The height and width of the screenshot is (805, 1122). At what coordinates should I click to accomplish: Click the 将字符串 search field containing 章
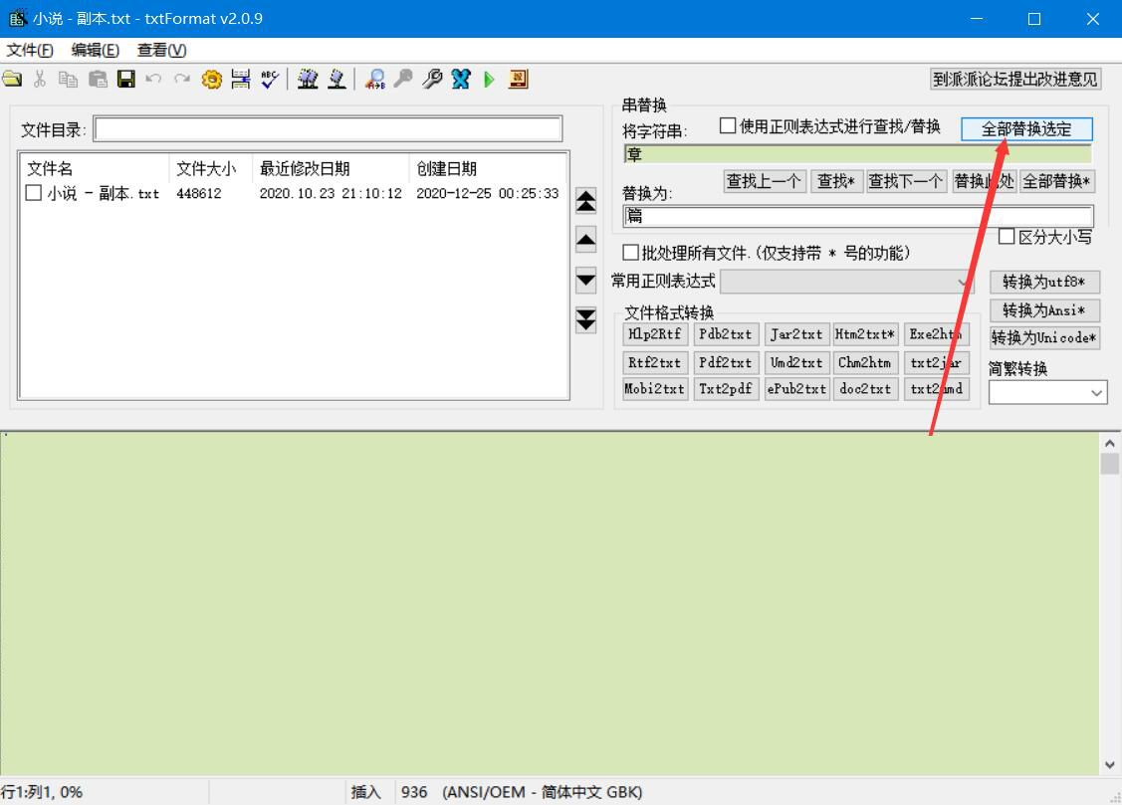[x=857, y=153]
